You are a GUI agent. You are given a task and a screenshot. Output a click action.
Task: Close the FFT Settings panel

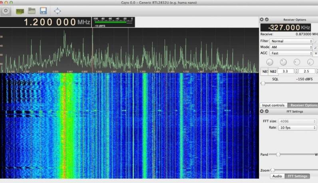pos(262,111)
